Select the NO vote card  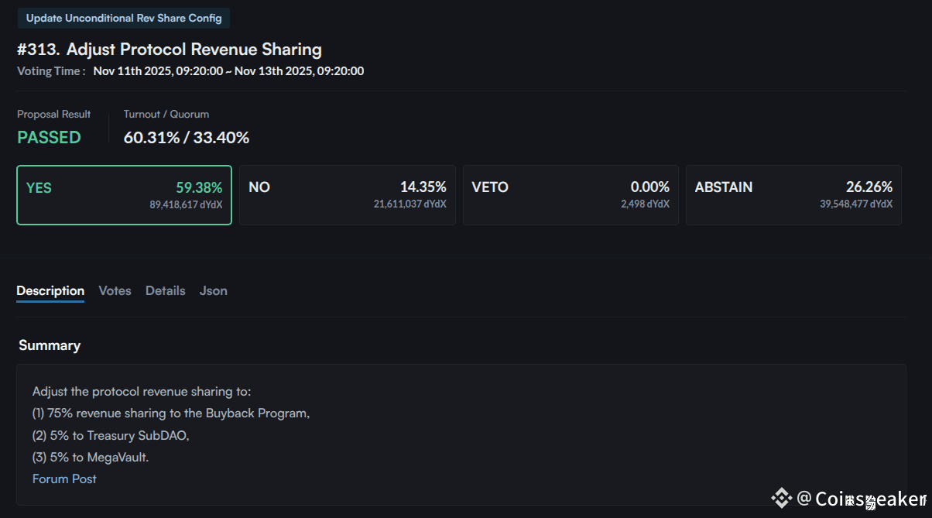point(347,195)
